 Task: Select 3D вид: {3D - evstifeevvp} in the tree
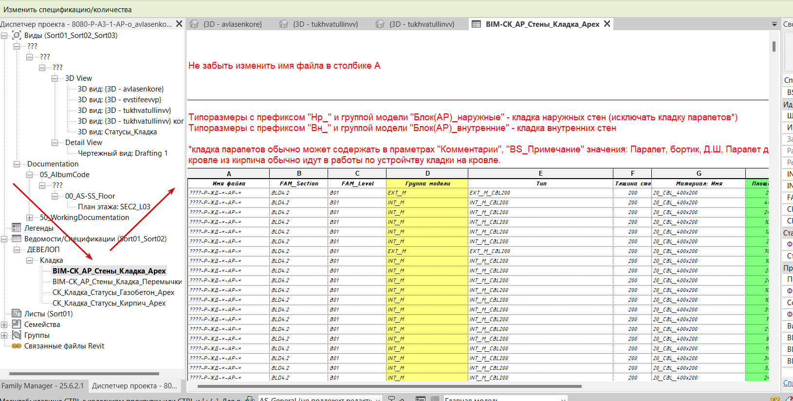click(119, 99)
